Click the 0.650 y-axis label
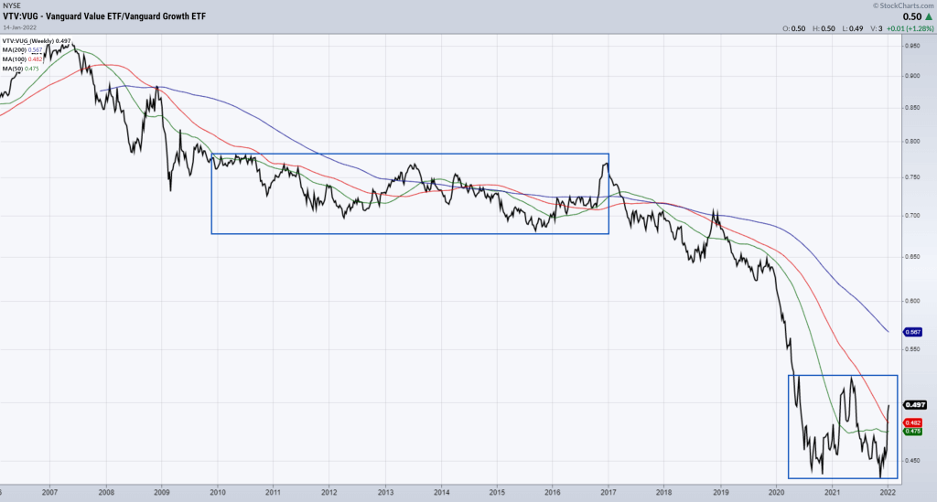This screenshot has width=937, height=502. tap(912, 257)
